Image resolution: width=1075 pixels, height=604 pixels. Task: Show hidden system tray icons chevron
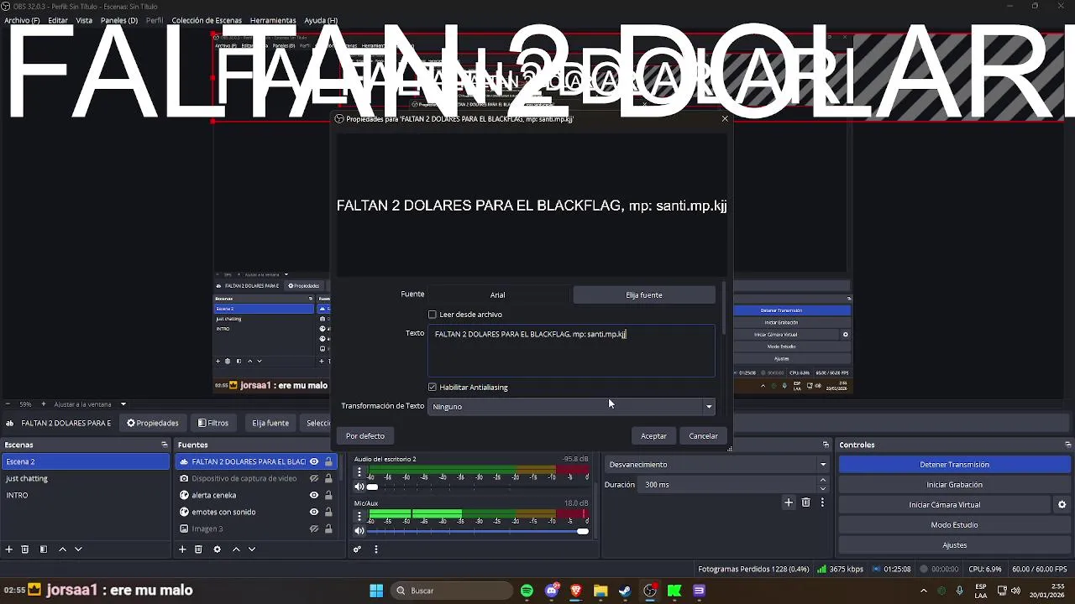click(x=923, y=591)
